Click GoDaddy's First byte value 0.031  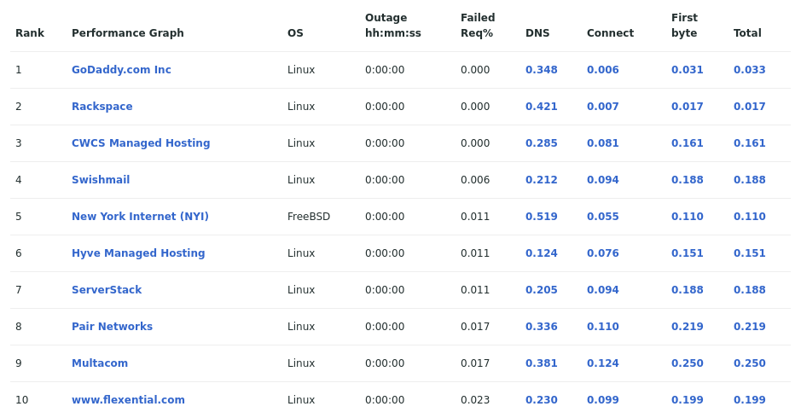pyautogui.click(x=687, y=69)
